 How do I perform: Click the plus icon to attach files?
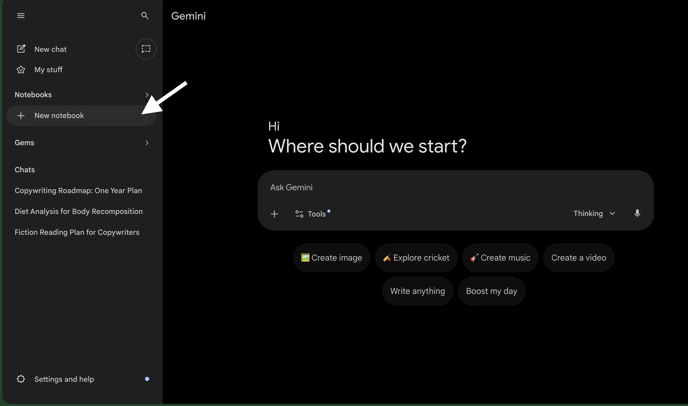274,214
